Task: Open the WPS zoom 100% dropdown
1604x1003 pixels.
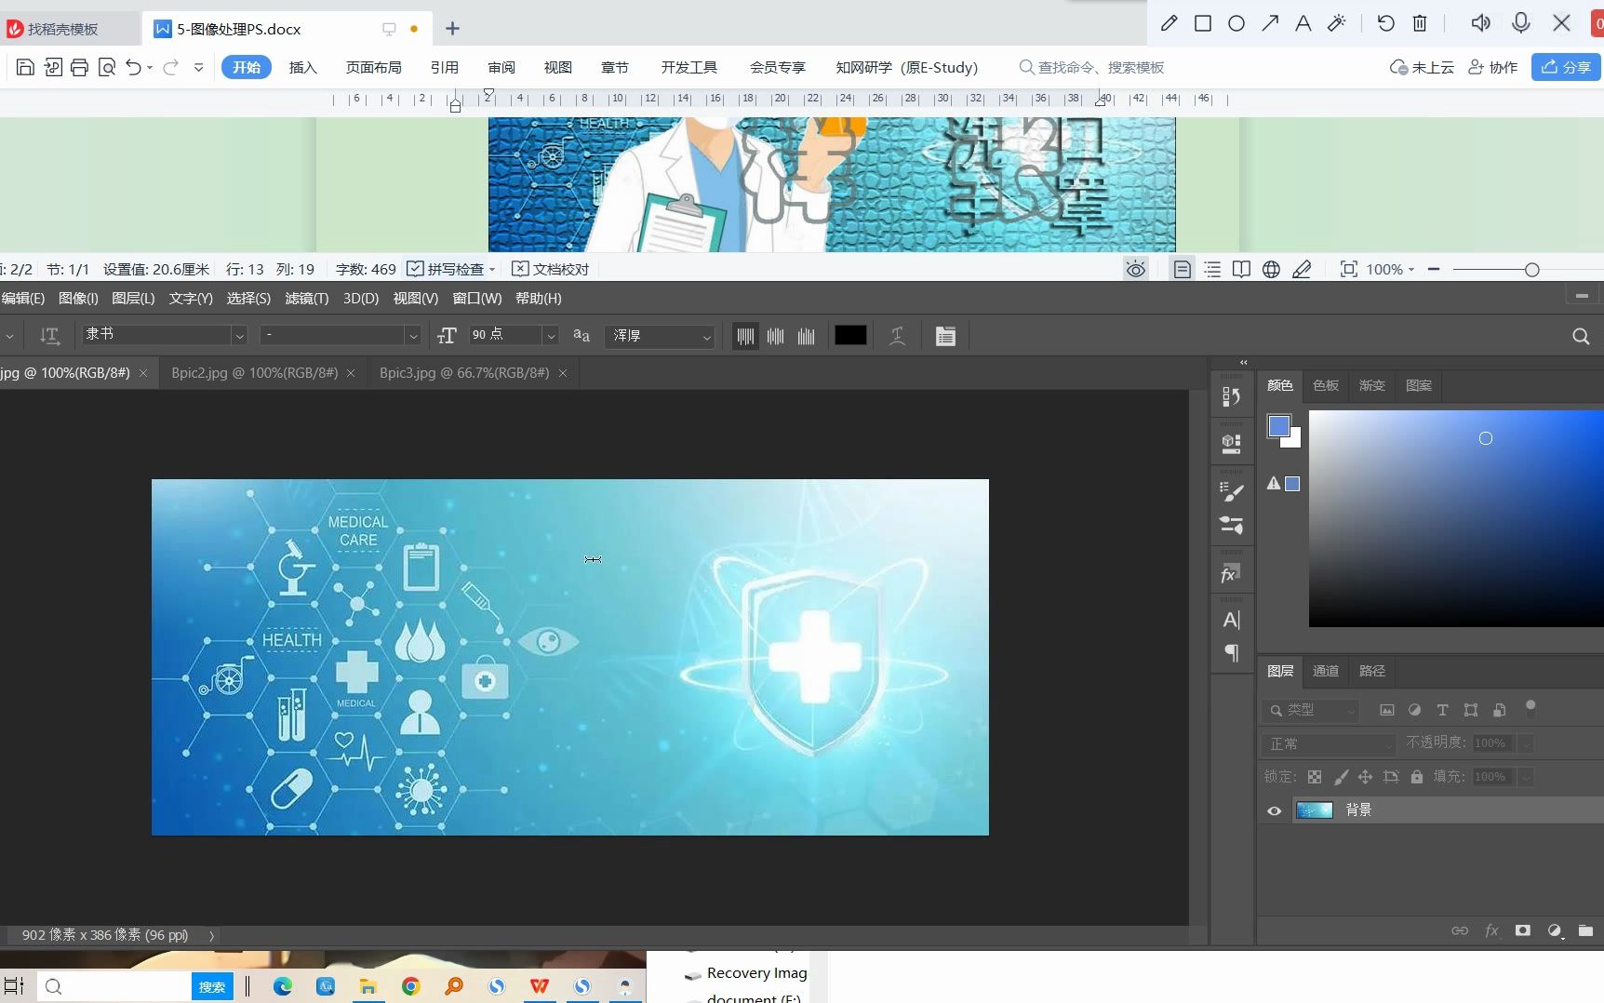Action: 1390,269
